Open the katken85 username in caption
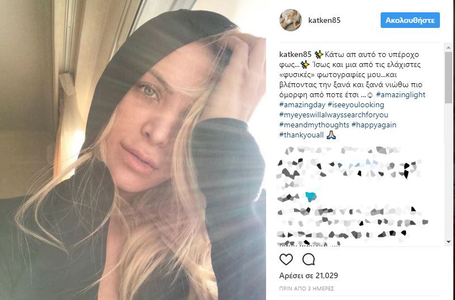 pyautogui.click(x=295, y=54)
